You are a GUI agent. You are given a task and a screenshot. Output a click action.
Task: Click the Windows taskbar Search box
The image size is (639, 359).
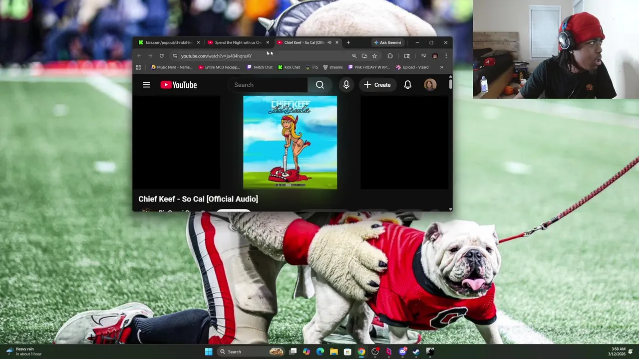point(250,352)
